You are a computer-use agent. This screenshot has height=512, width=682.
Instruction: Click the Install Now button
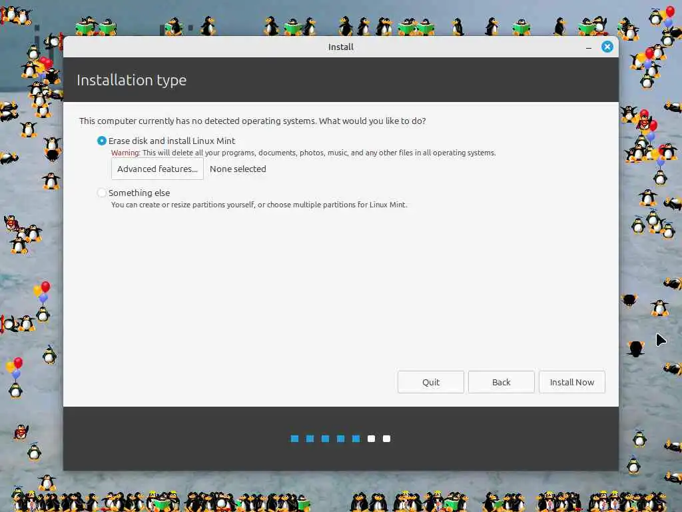[x=571, y=382]
